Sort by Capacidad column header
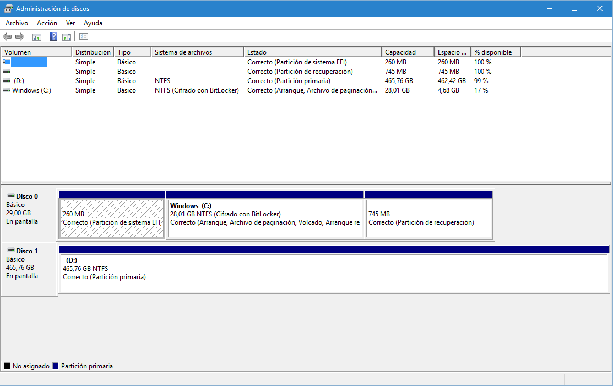Viewport: 613px width, 386px height. coord(408,52)
